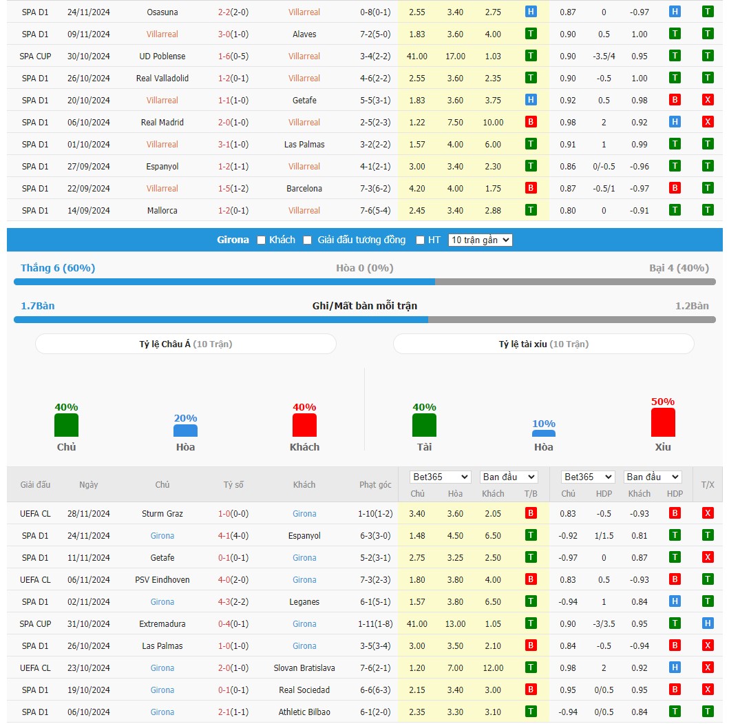Open the 1-5(1-2) Barcelona score link

233,189
